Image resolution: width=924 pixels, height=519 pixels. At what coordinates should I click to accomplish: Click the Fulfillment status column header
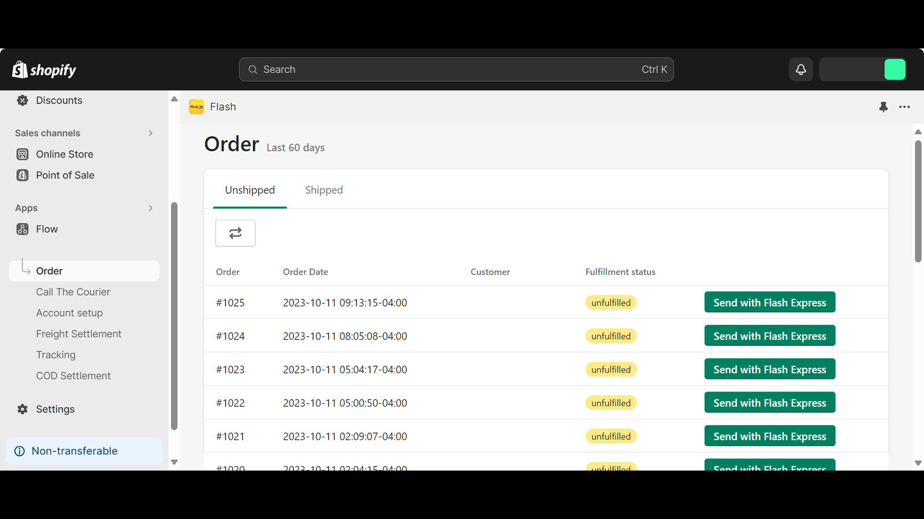[620, 272]
